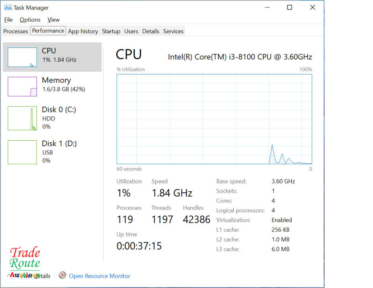Select the App history tab
The image size is (373, 288).
[83, 31]
